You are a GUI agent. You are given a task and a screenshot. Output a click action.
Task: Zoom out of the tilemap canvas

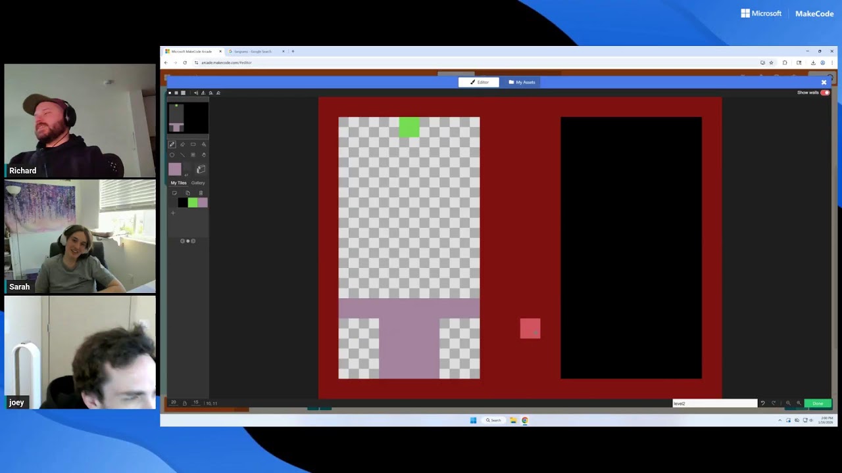(788, 403)
